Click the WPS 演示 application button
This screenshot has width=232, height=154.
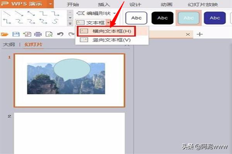click(x=24, y=4)
